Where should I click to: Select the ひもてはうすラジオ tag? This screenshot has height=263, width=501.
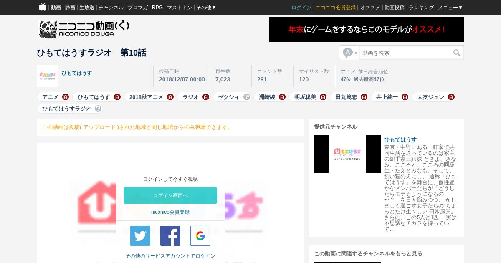click(x=66, y=109)
